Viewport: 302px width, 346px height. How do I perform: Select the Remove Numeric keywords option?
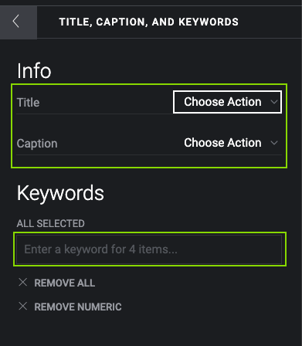tap(70, 307)
